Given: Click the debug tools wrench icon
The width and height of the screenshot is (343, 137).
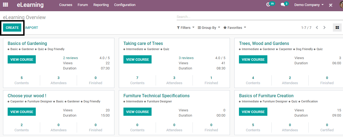Looking at the screenshot, I should click(331, 5).
